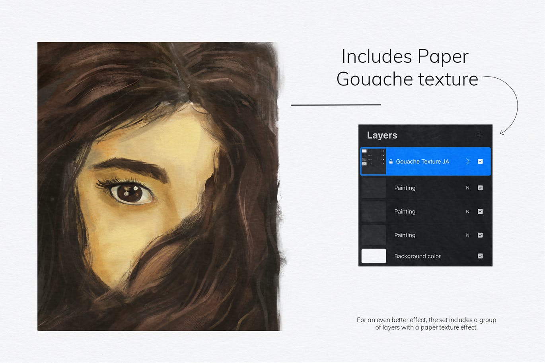The image size is (545, 363).
Task: Add a new layer using the plus icon
Action: pos(480,135)
